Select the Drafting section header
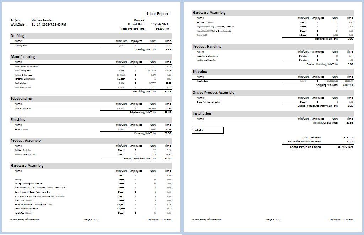This screenshot has width=364, height=235. coord(18,36)
